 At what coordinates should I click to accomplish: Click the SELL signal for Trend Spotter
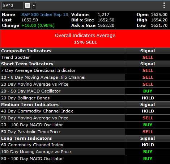(148, 57)
